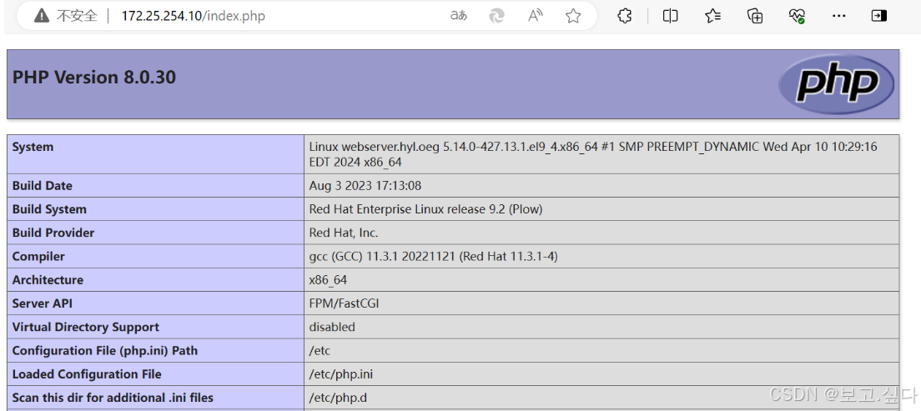Click the Loaded Configuration File label
Screen dimensions: 921x411
(87, 374)
